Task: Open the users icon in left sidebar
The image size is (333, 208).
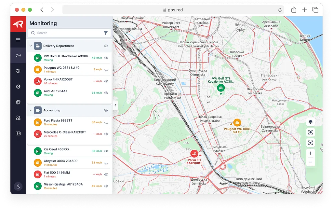Action: (x=18, y=118)
